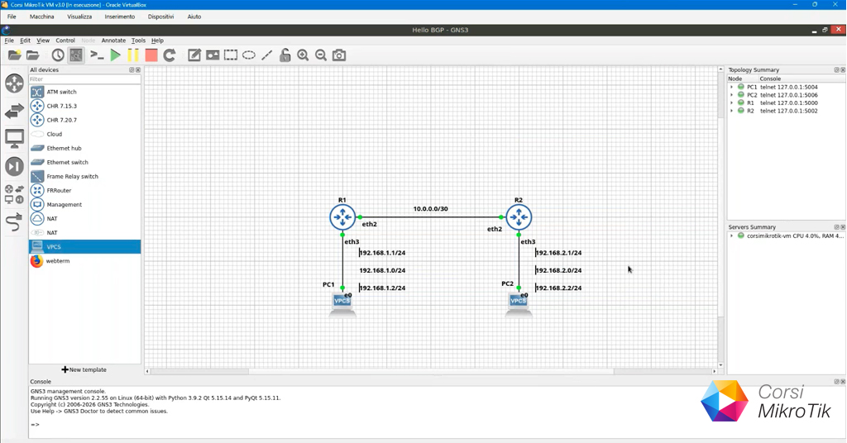
Task: Select the Add a note tool
Action: (x=194, y=55)
